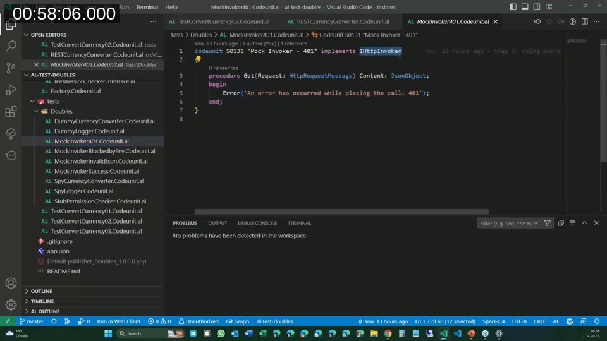Screen dimensions: 607x341
Task: Click the filter icon in Problems panel
Action: pos(547,223)
